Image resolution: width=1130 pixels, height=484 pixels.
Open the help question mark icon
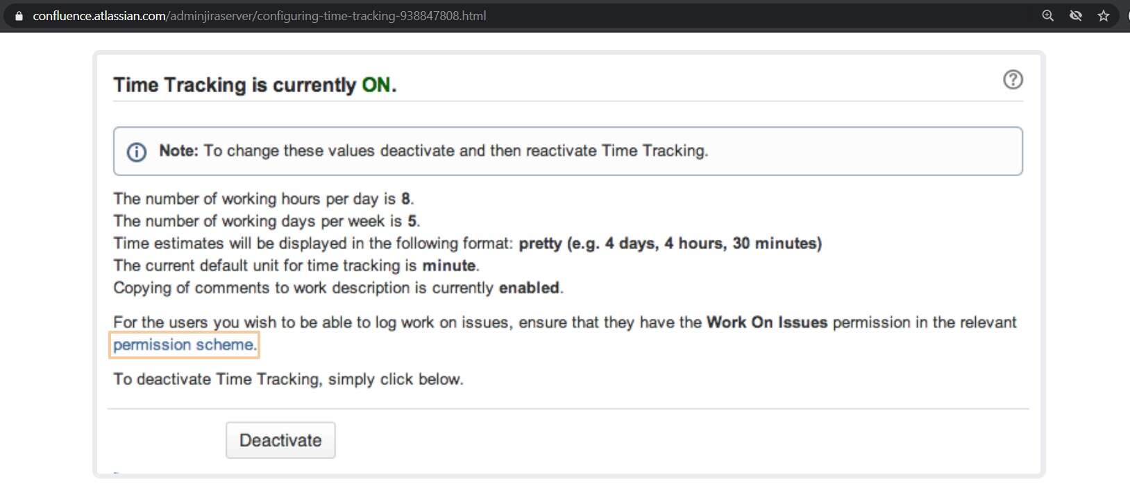click(x=1013, y=80)
